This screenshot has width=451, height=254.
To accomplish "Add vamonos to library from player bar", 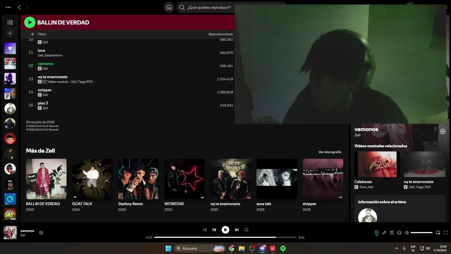I will 41,232.
